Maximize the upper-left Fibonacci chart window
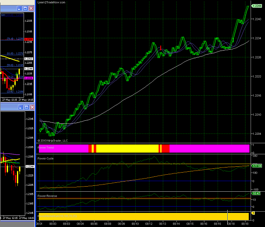This screenshot has width=265, height=227. pyautogui.click(x=25, y=9)
